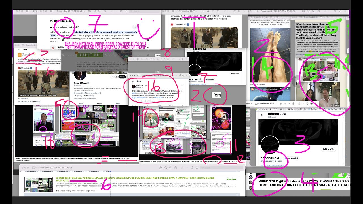Switch to Media tab on Richard Moore profile

[x=118, y=103]
